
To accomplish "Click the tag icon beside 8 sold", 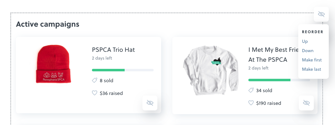I will [95, 80].
